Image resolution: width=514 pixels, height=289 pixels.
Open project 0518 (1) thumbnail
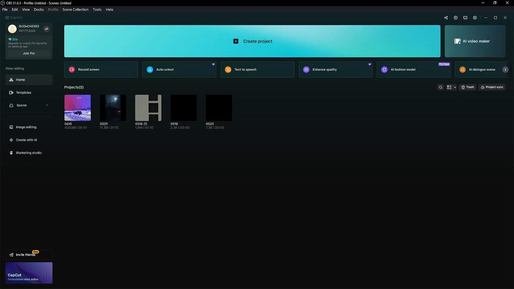point(148,108)
